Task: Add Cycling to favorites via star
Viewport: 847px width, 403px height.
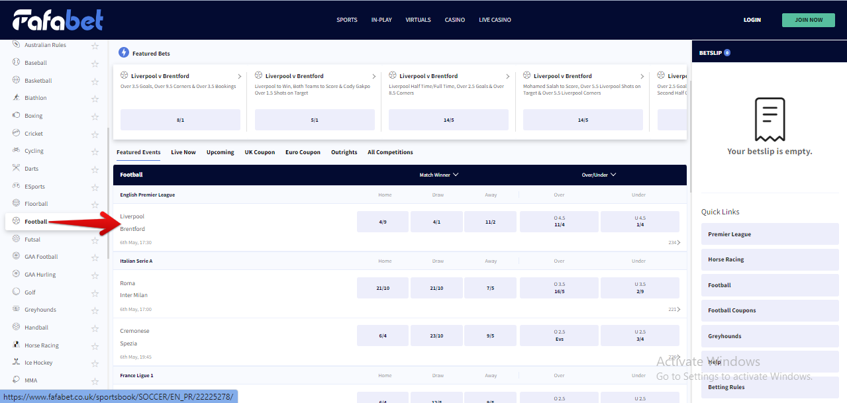Action: point(95,152)
